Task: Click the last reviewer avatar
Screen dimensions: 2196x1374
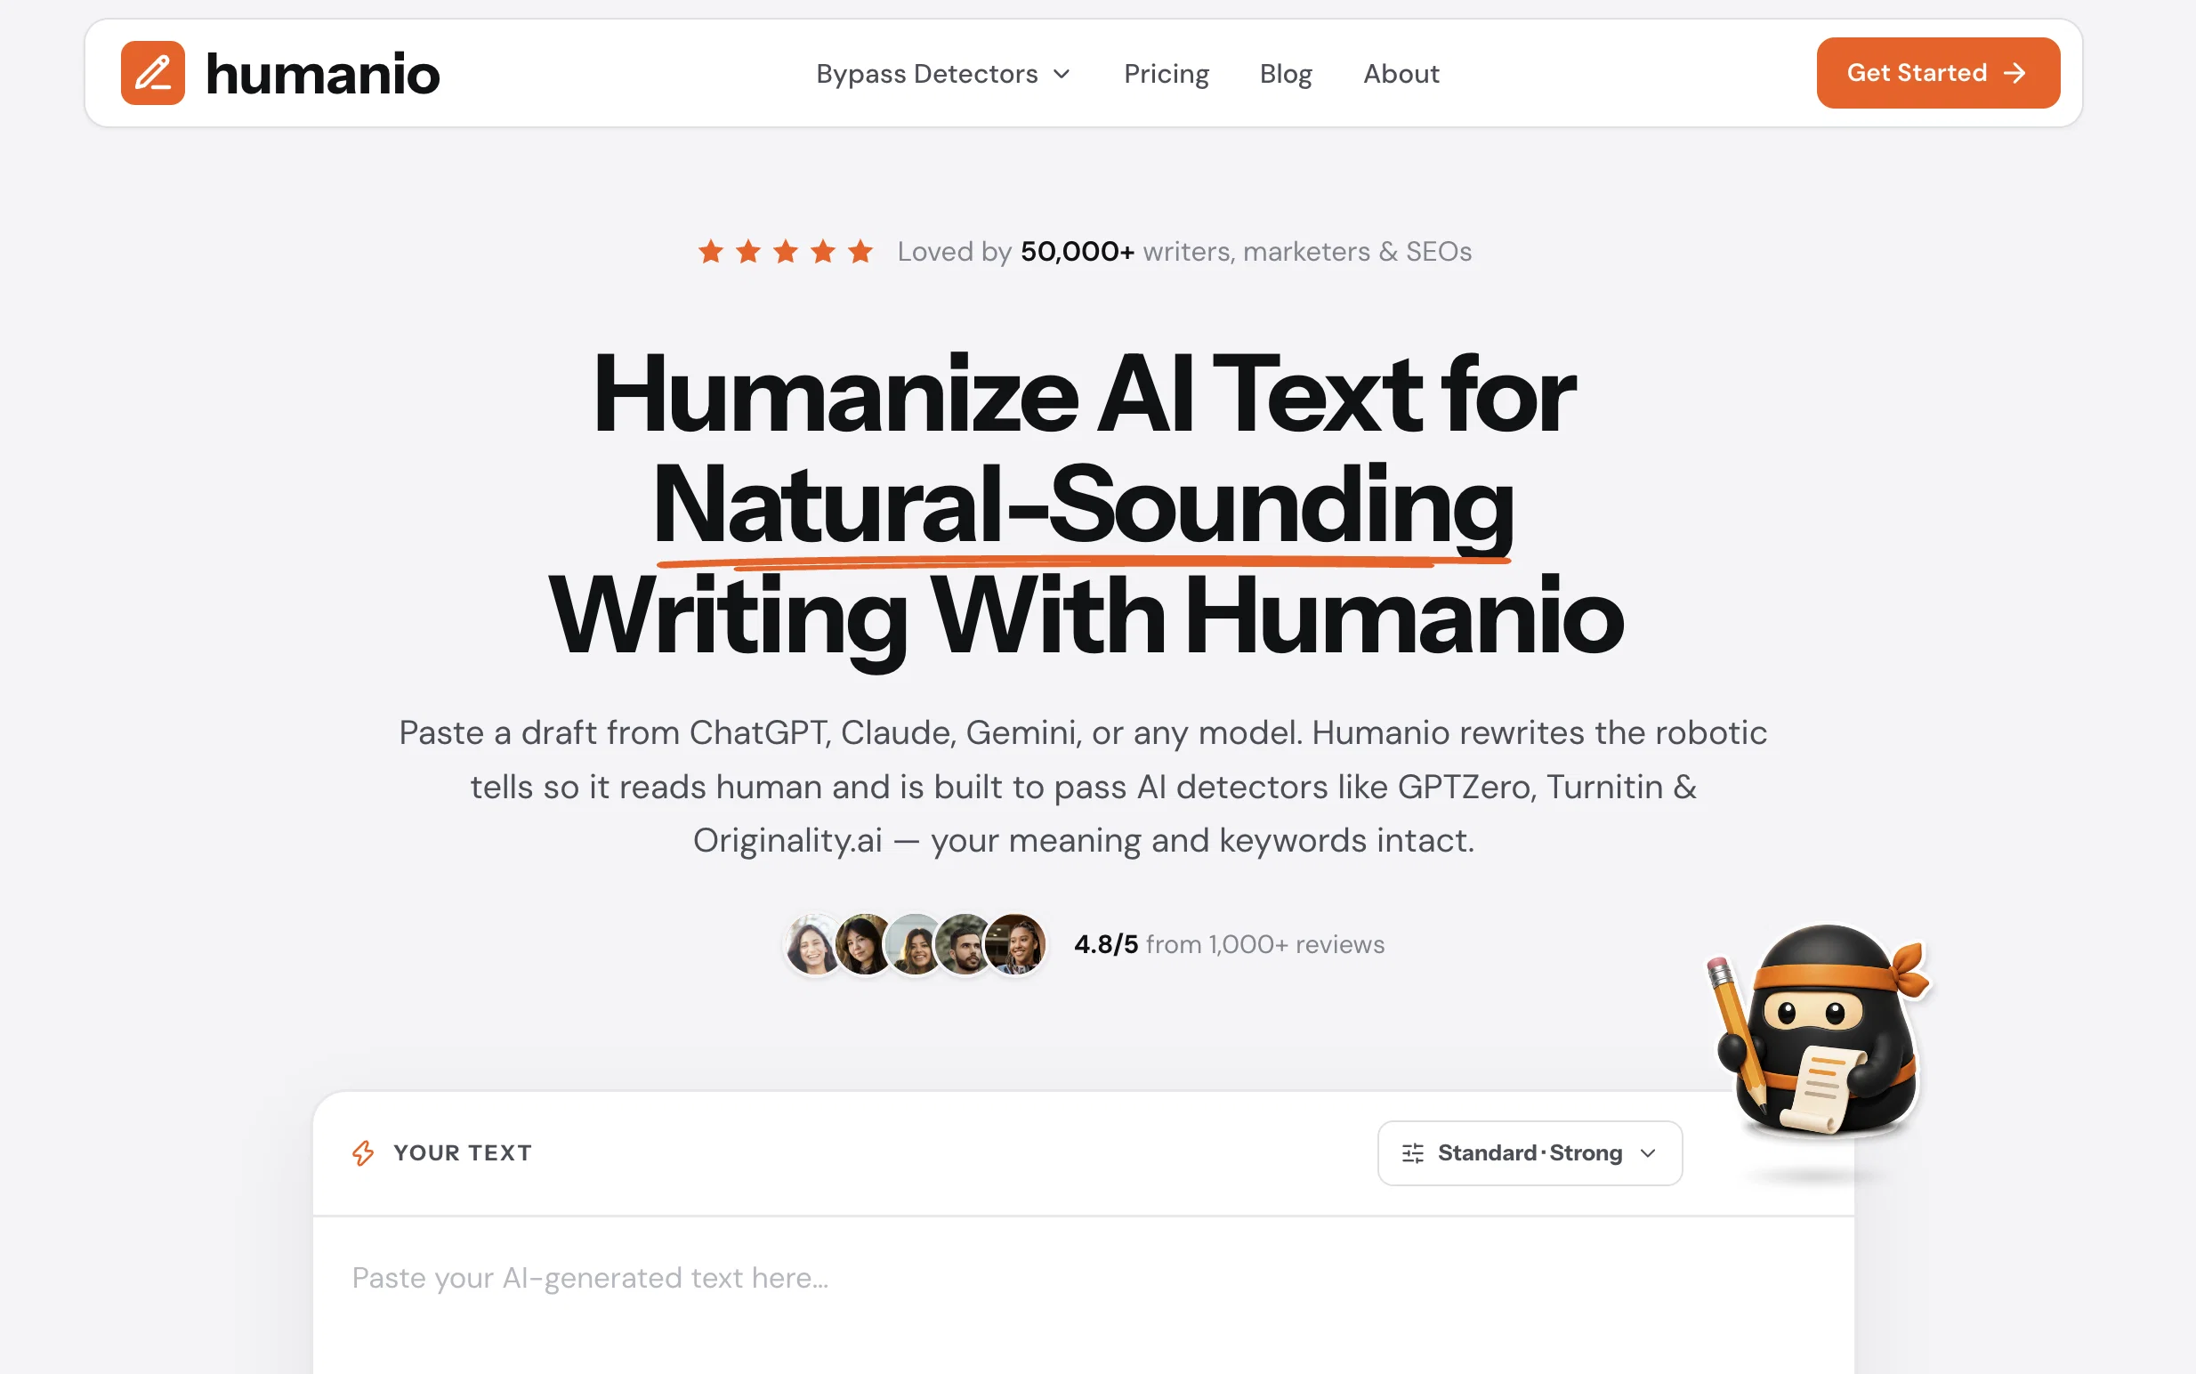Action: (1016, 945)
